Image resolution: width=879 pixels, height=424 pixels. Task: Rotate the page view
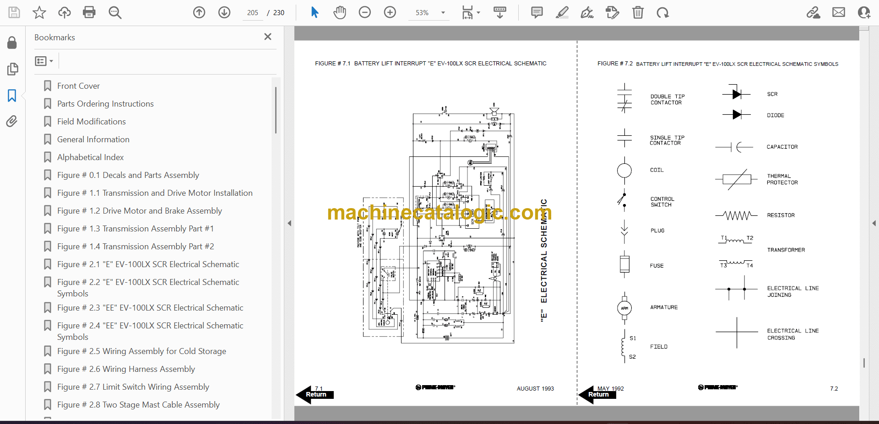coord(662,12)
